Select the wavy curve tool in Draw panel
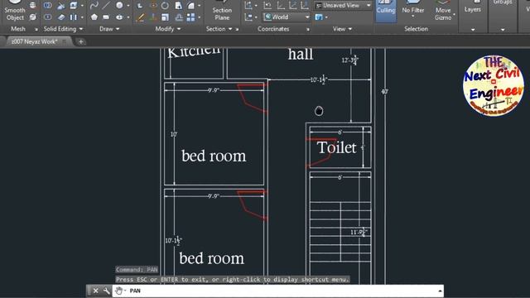The height and width of the screenshot is (298, 530). (x=94, y=5)
